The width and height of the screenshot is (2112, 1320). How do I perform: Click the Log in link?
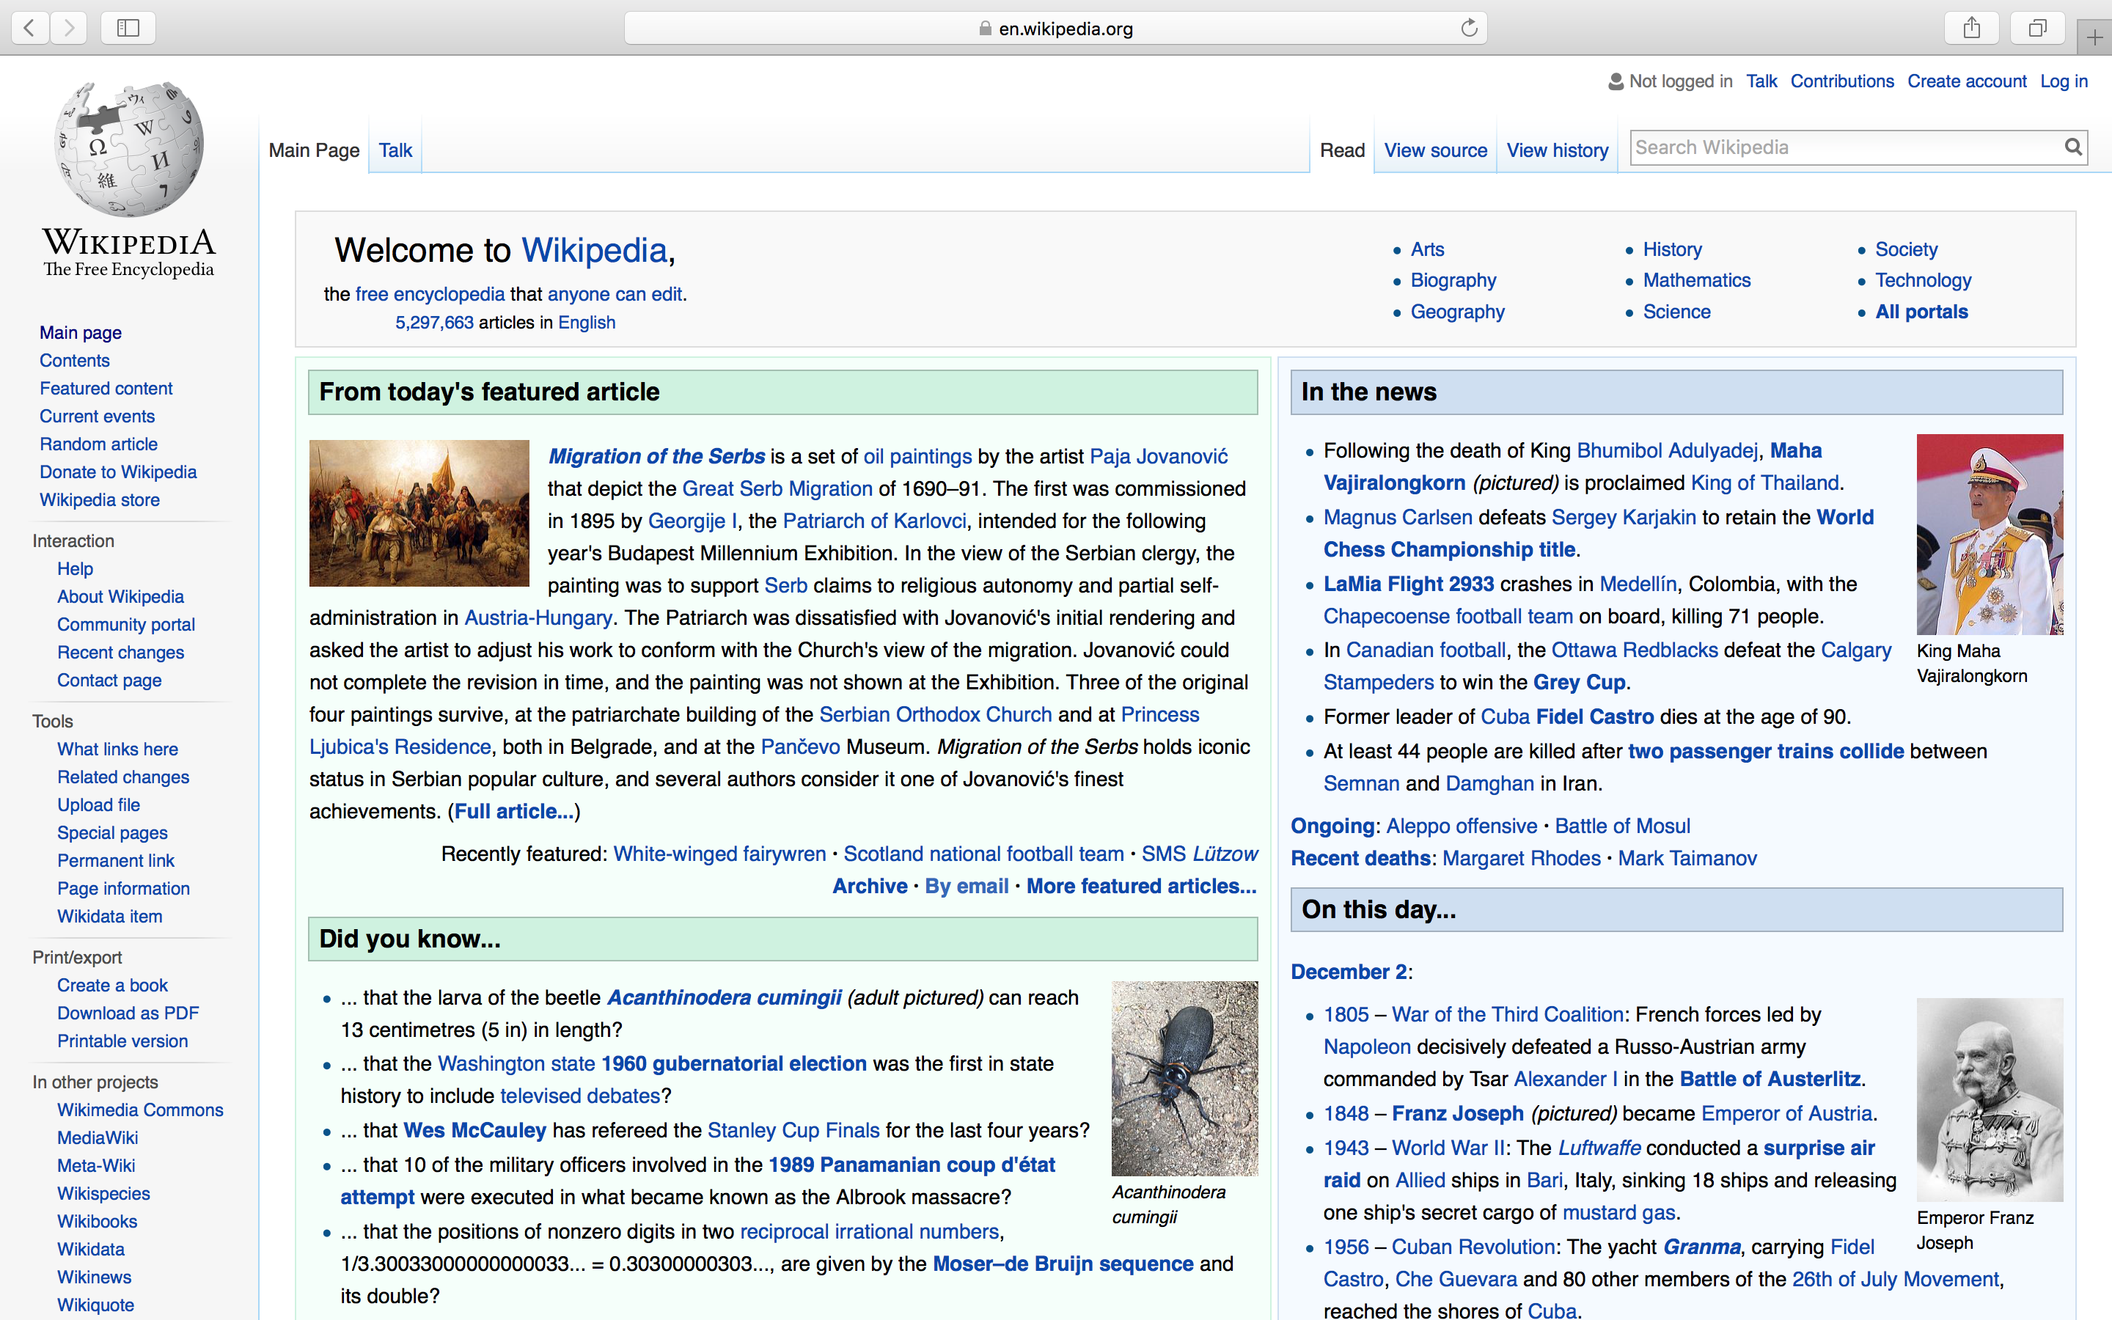pos(2063,81)
